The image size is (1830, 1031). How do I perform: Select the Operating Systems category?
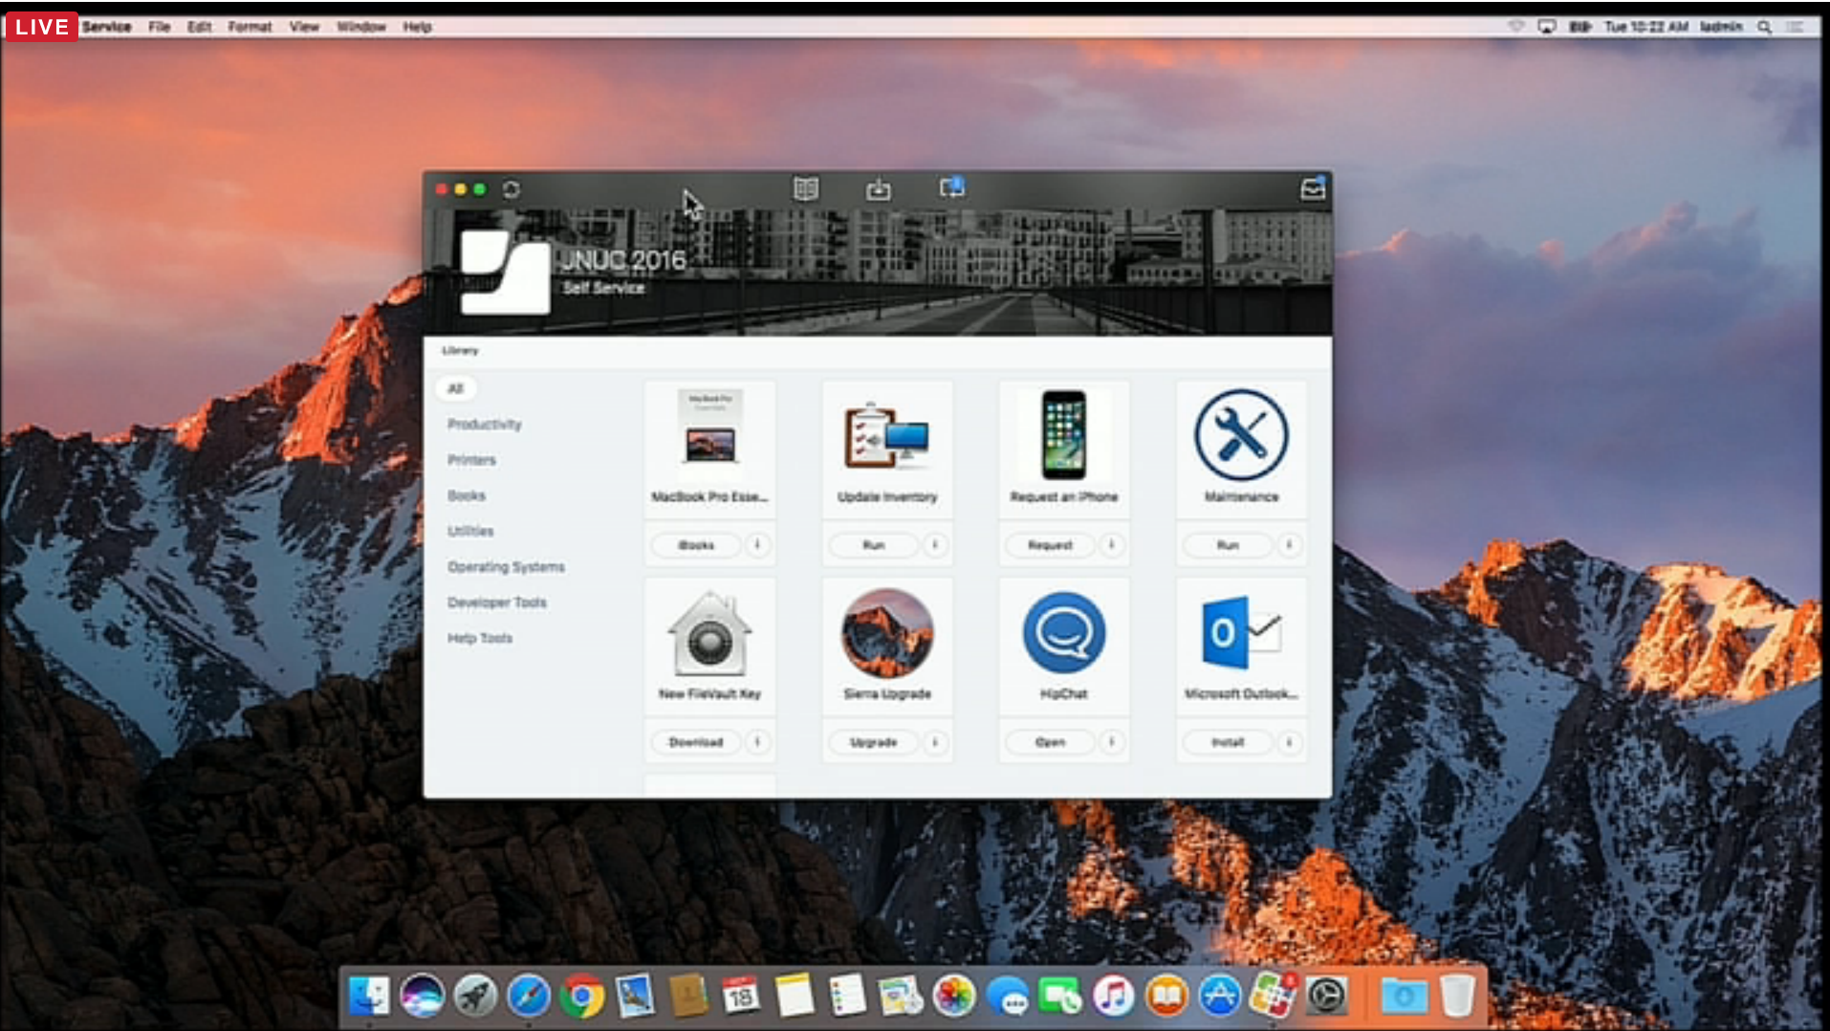click(x=506, y=567)
